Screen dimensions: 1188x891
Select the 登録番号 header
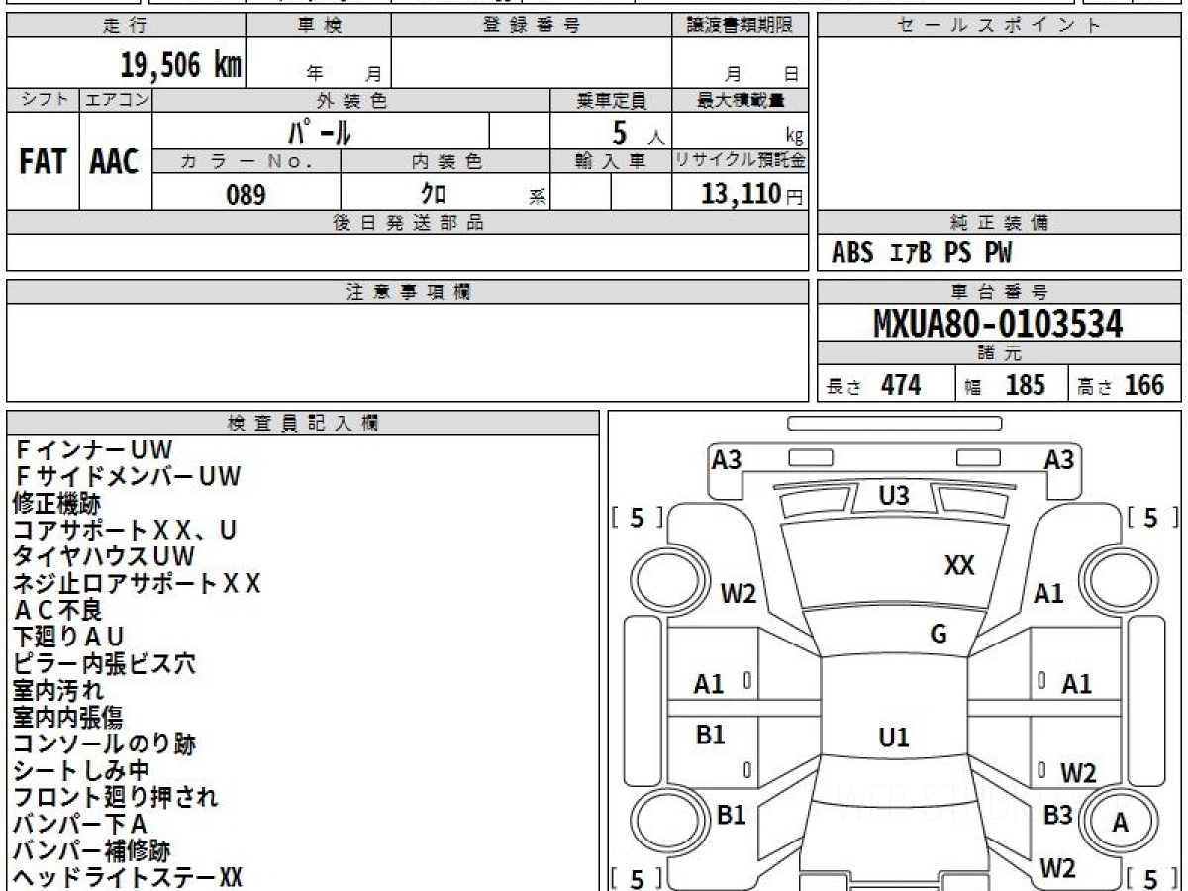pos(532,26)
